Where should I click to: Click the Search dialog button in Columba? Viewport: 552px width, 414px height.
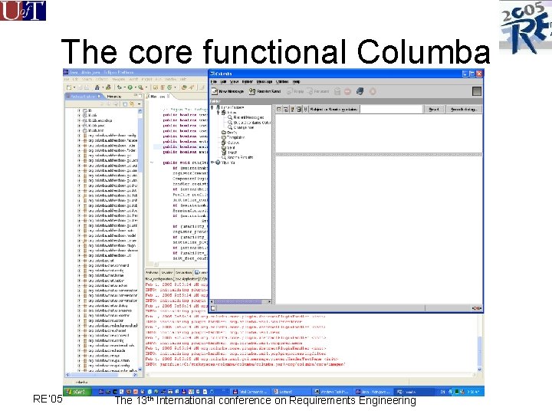click(464, 109)
